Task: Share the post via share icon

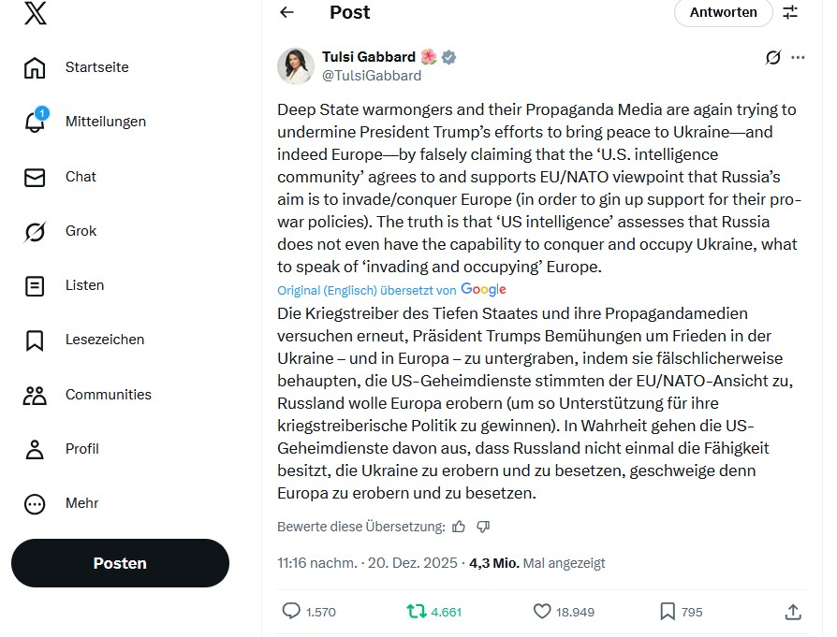Action: coord(793,612)
